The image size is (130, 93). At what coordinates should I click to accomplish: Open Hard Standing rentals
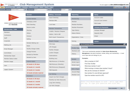(x=31, y=25)
